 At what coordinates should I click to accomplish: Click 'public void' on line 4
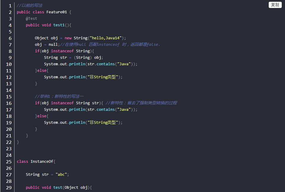[38, 25]
